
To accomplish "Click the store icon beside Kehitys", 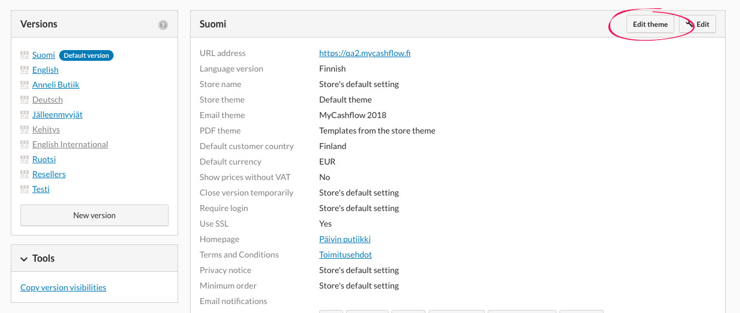I will tap(25, 129).
